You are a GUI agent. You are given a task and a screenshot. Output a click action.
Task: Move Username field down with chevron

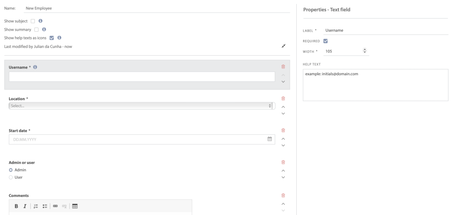(284, 81)
